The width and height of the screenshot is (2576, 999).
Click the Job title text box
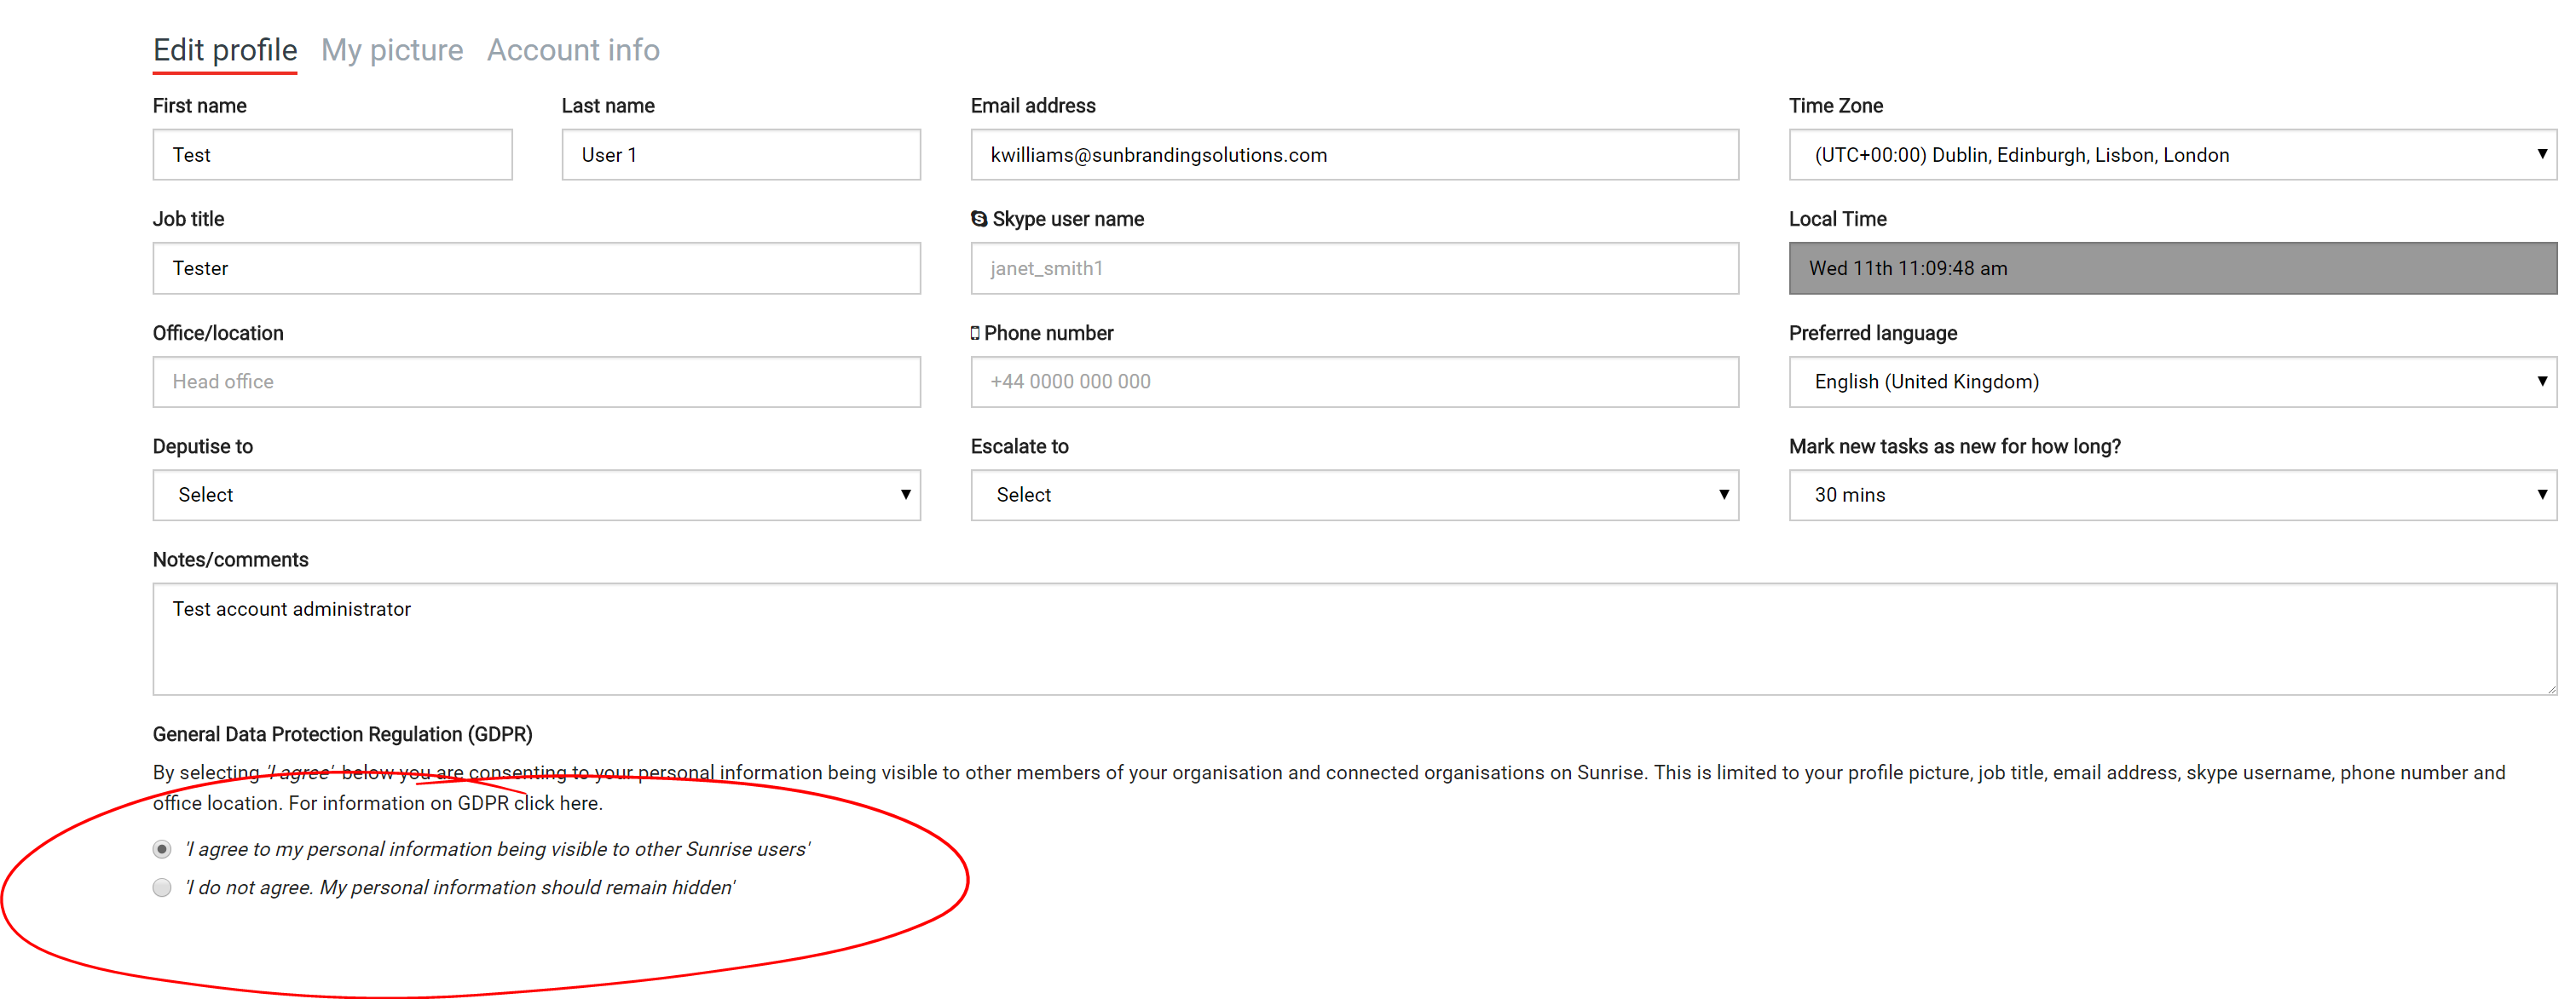click(536, 269)
